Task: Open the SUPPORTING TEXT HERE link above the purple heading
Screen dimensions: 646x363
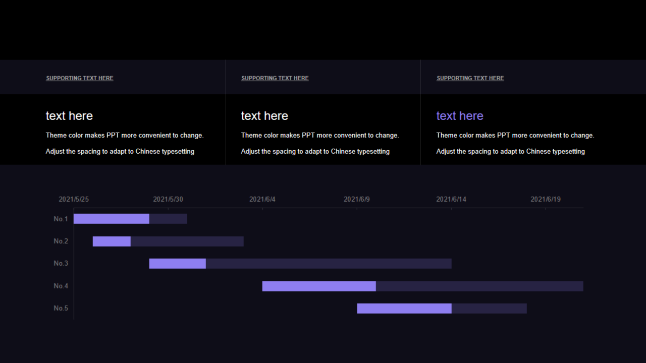Action: pos(470,78)
